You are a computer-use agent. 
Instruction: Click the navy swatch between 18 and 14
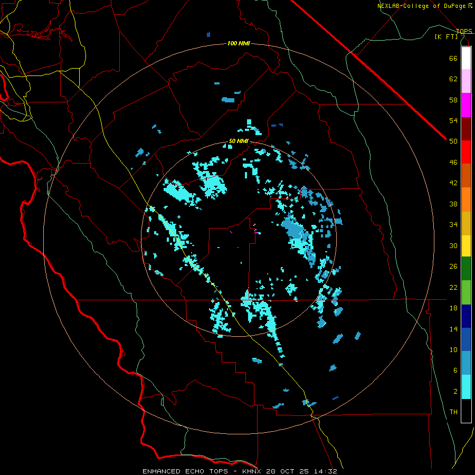466,316
